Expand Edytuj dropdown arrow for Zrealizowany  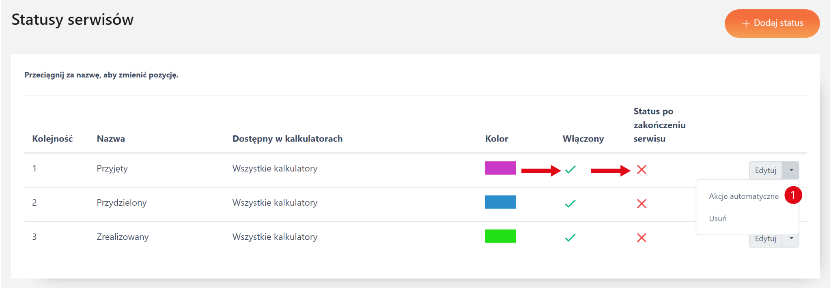(791, 239)
